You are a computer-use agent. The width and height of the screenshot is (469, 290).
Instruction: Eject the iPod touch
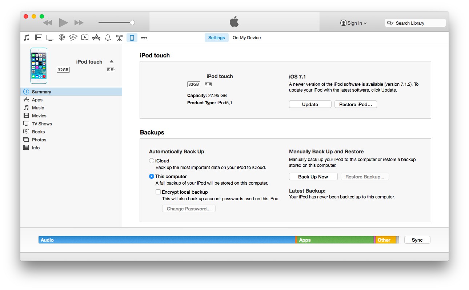tap(112, 62)
